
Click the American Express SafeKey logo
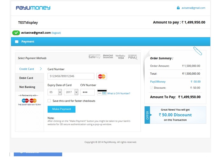(94, 57)
